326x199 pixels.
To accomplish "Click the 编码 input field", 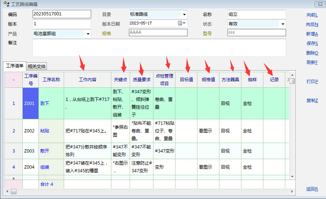I will (62, 14).
